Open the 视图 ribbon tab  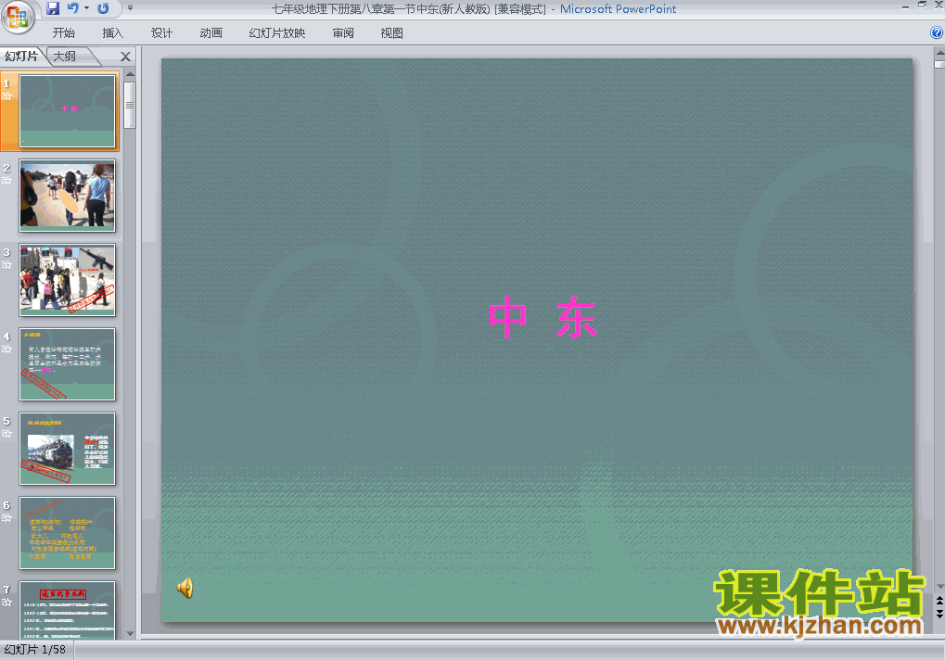[391, 33]
